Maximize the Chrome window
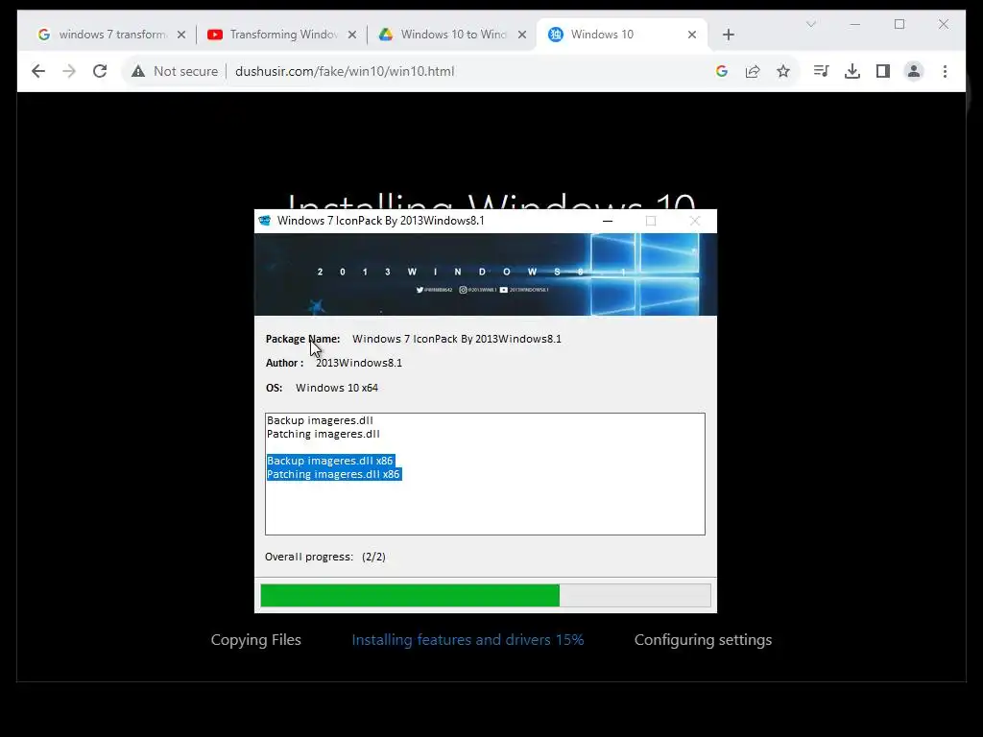983x737 pixels. point(899,24)
